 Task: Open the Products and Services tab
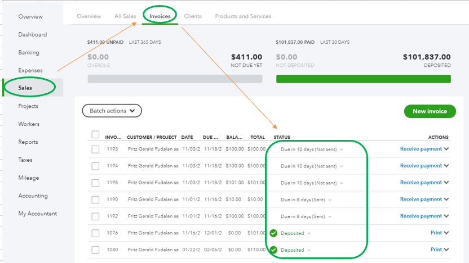243,16
